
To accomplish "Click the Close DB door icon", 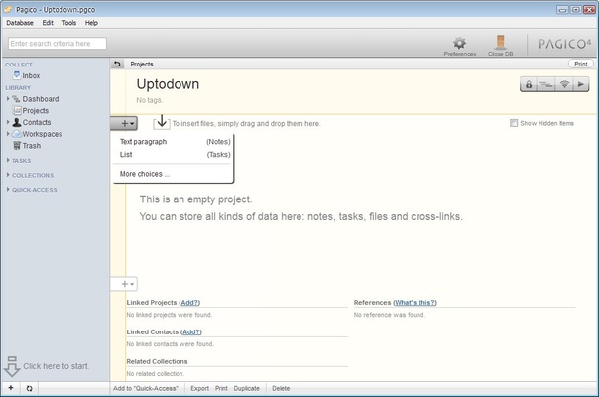I will tap(500, 42).
